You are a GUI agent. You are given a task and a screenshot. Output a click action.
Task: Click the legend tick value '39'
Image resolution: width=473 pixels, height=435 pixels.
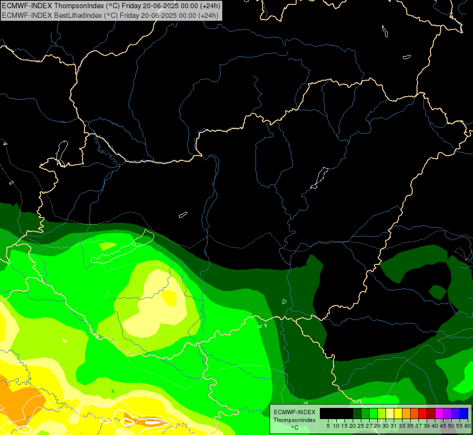pyautogui.click(x=427, y=426)
